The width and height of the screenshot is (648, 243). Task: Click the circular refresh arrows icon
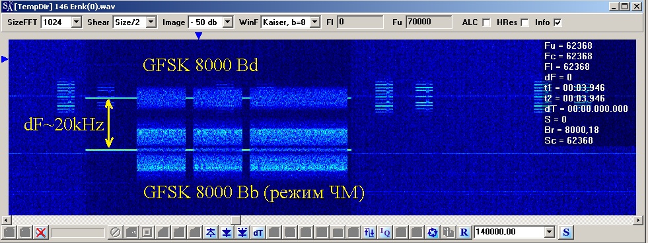click(x=433, y=232)
